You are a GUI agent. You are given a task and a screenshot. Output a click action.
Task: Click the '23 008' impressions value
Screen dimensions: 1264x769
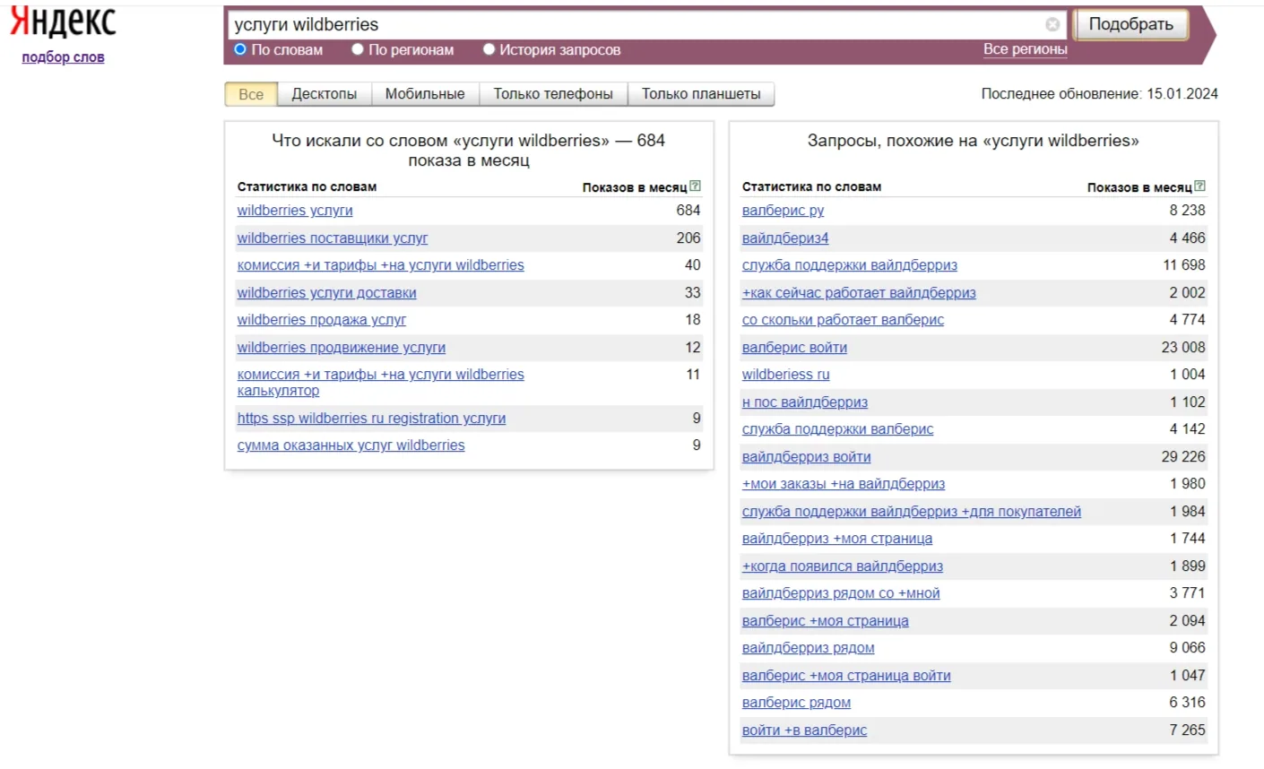[1183, 348]
